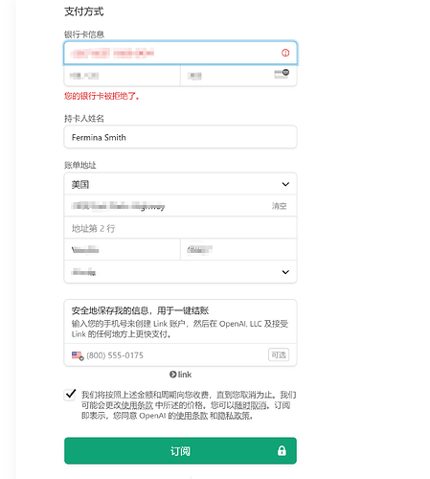The height and width of the screenshot is (479, 430).
Task: Click the city input field
Action: point(122,250)
